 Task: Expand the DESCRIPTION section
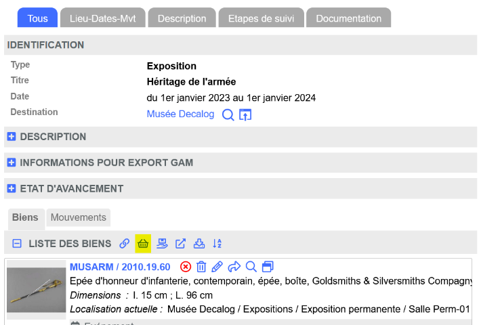click(x=12, y=137)
